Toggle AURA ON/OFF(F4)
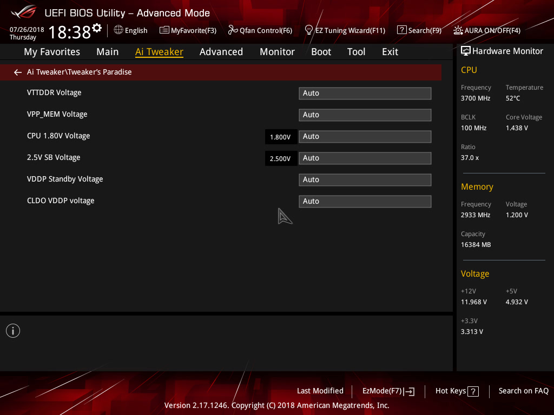 492,31
